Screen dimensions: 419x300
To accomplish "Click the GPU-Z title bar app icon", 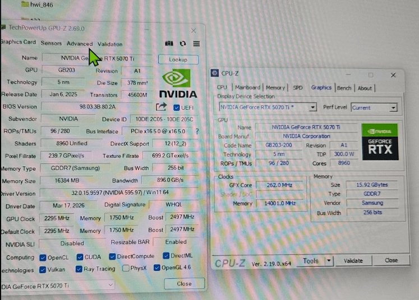I will [3, 27].
